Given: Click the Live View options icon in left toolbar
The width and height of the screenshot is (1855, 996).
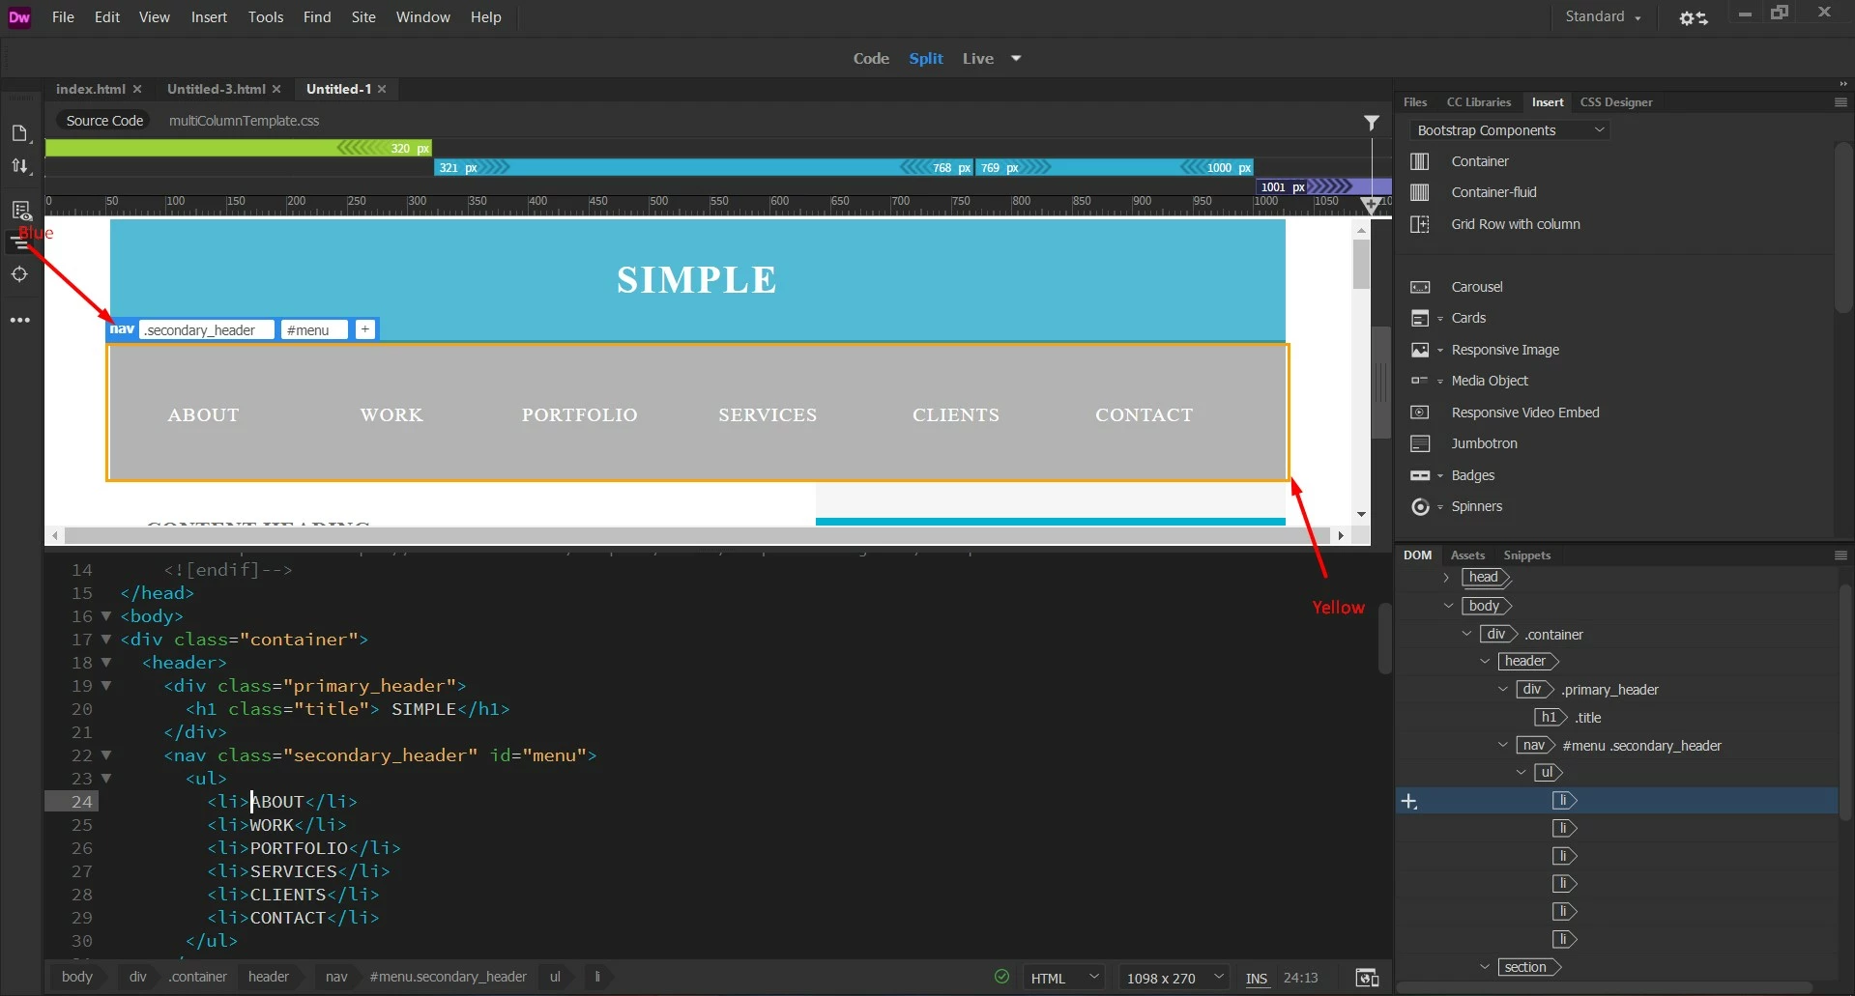Looking at the screenshot, I should coord(20,210).
